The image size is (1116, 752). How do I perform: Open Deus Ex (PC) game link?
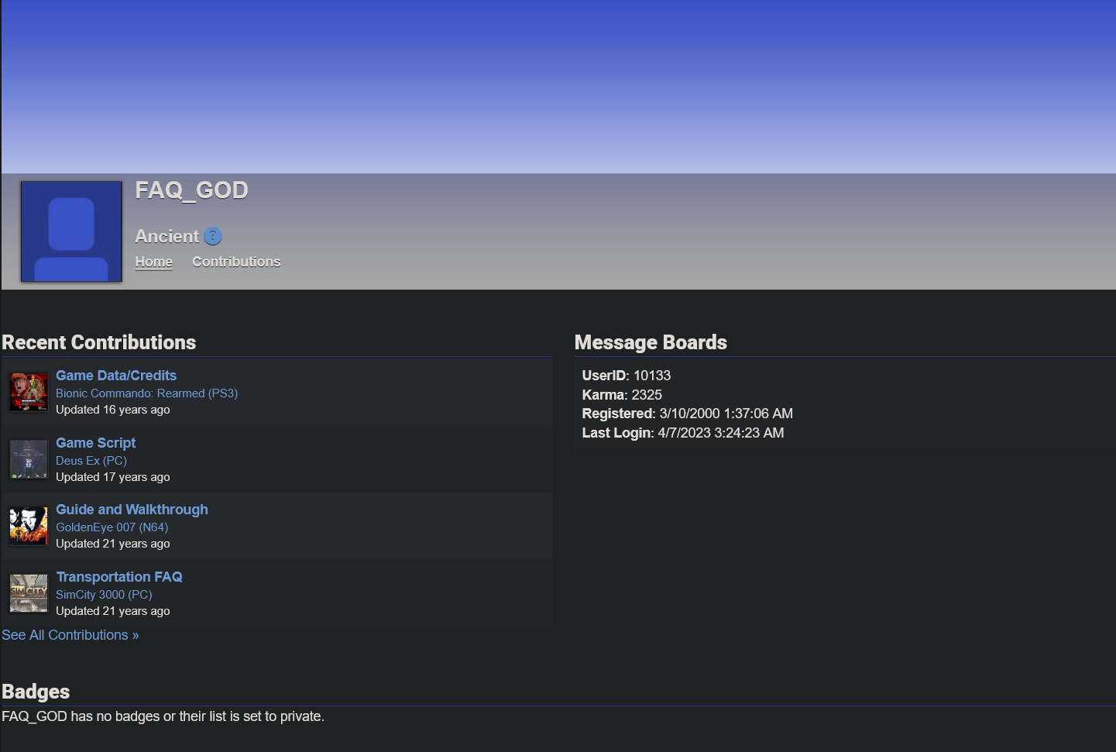coord(91,461)
